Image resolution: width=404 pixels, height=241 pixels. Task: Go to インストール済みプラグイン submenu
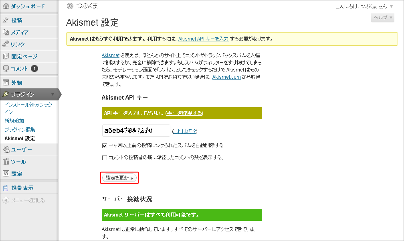coord(28,108)
